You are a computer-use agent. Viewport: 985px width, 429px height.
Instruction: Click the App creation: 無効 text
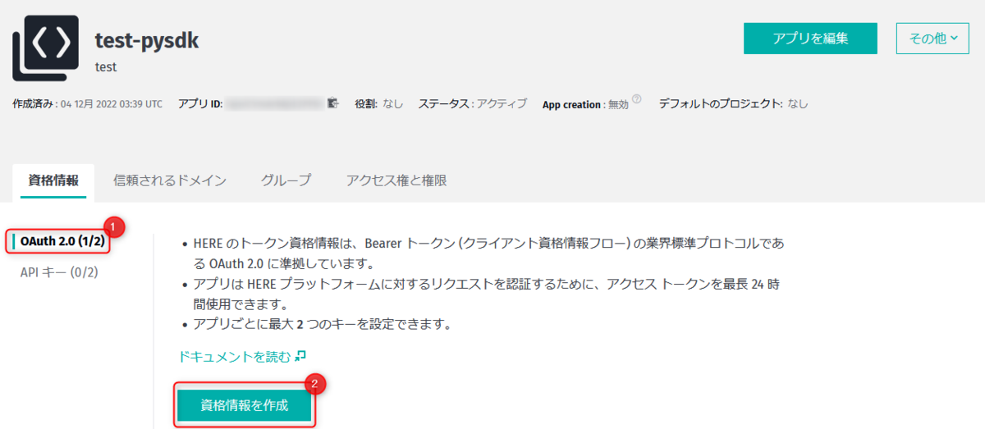pyautogui.click(x=585, y=104)
